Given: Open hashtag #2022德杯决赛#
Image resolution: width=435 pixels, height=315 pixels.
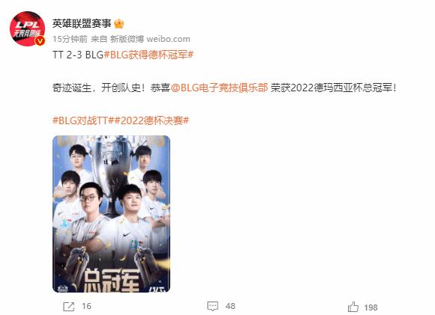Looking at the screenshot, I should tap(151, 120).
